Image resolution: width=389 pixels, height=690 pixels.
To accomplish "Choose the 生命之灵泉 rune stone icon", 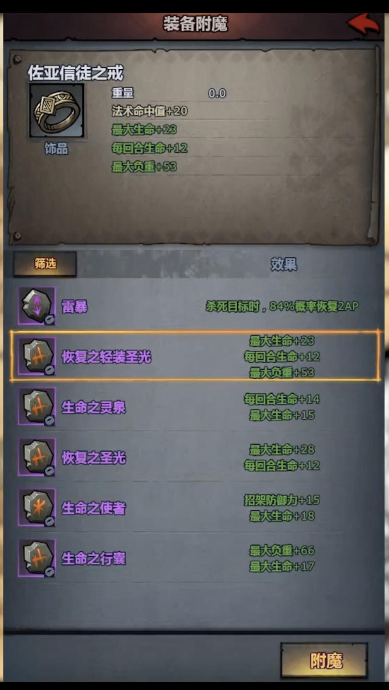I will pyautogui.click(x=37, y=407).
